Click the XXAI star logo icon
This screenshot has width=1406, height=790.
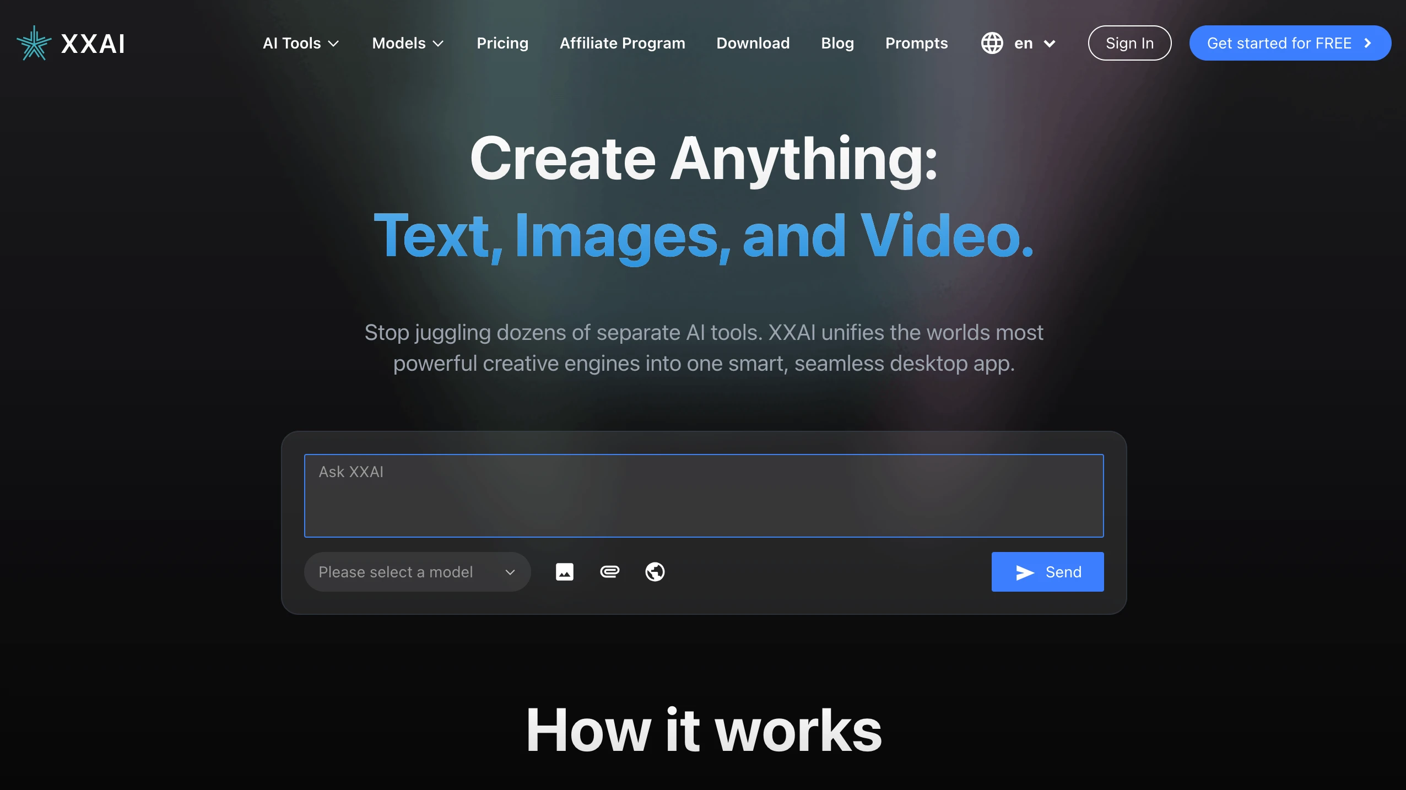[34, 43]
